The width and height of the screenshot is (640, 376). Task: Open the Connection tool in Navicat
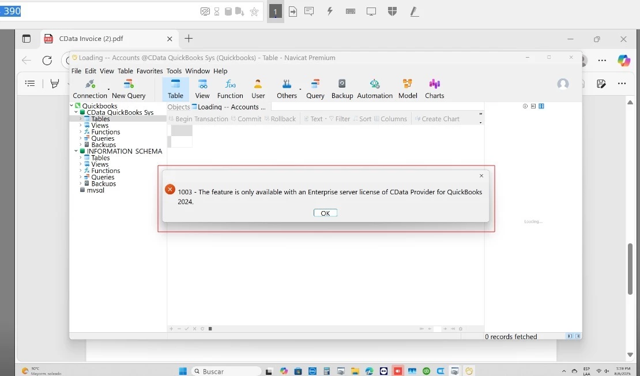tap(90, 89)
